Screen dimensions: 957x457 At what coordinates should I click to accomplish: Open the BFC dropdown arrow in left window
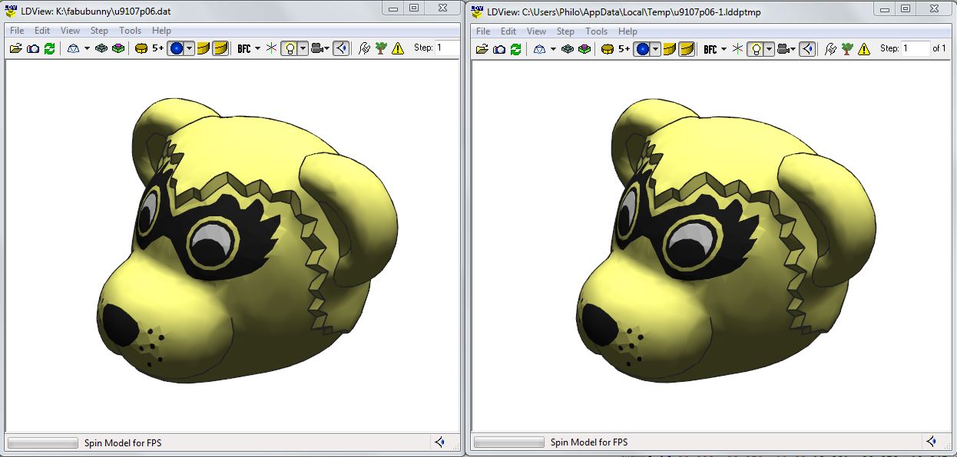click(x=258, y=48)
